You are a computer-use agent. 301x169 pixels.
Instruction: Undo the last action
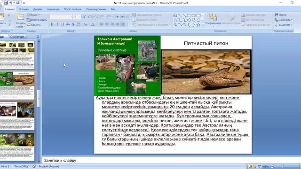click(11, 3)
